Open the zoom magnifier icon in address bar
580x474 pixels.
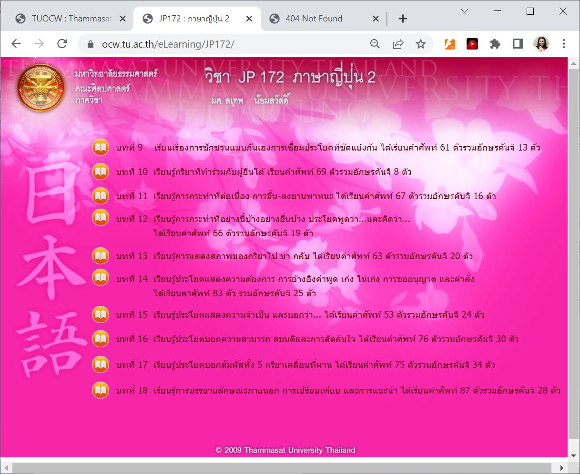(x=375, y=44)
